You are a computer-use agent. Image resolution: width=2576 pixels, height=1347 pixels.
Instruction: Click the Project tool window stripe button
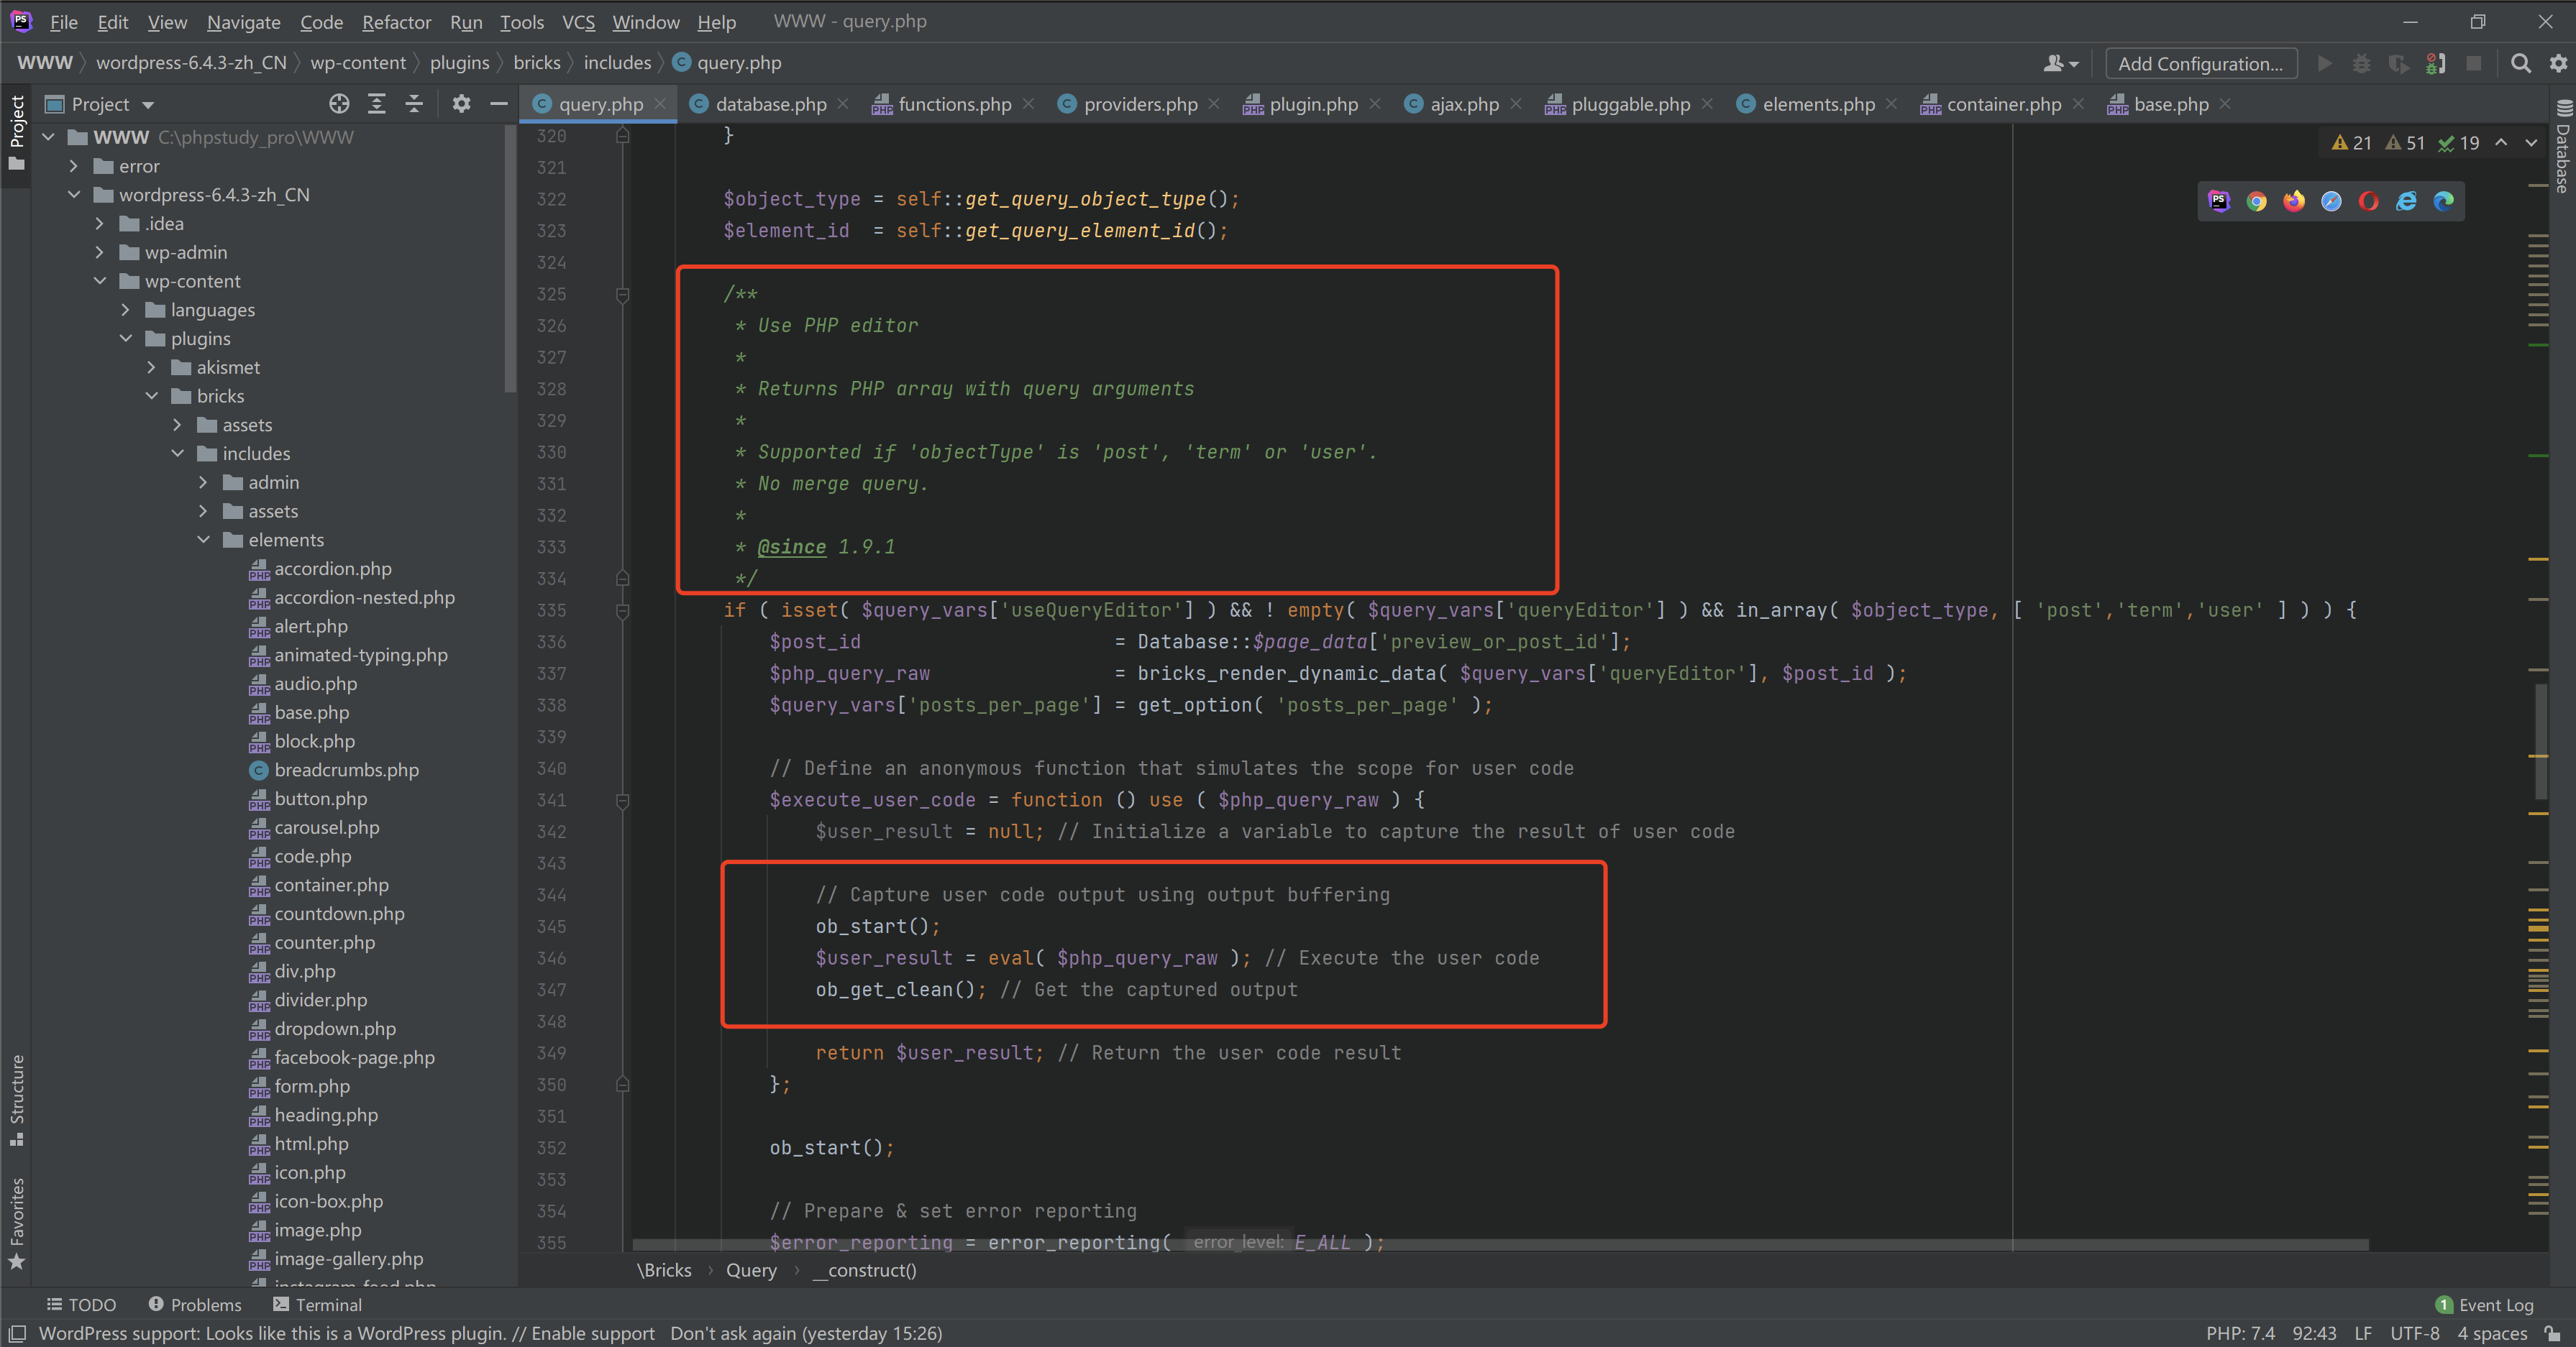click(x=16, y=133)
